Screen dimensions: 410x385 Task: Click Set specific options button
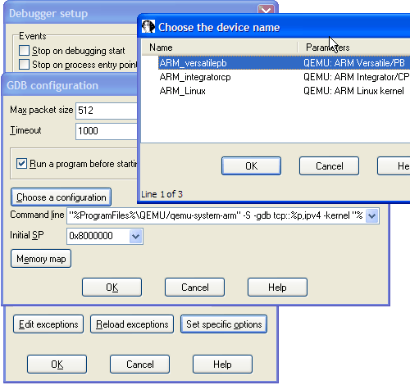[x=224, y=324]
